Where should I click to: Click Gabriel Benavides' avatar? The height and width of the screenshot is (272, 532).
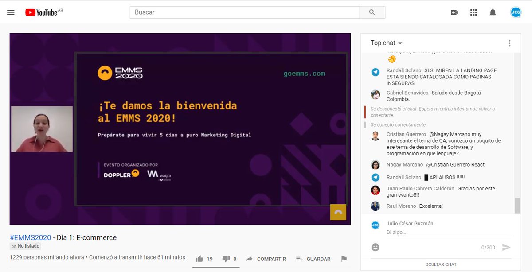[x=376, y=94]
